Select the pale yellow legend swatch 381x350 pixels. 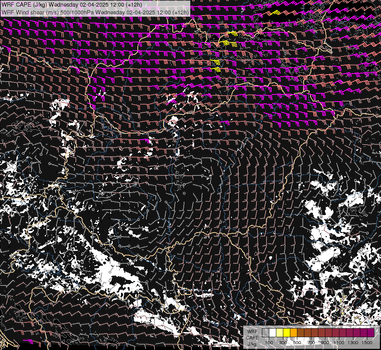[x=280, y=333]
